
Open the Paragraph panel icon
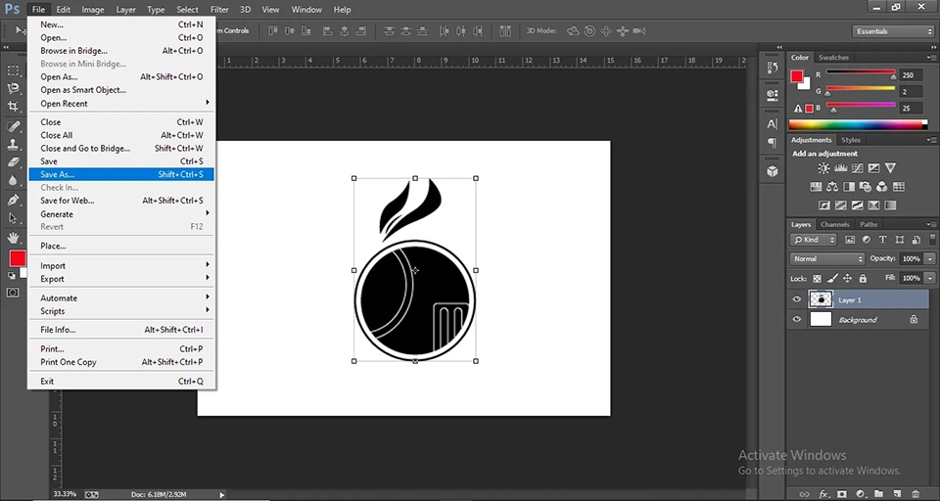[773, 143]
